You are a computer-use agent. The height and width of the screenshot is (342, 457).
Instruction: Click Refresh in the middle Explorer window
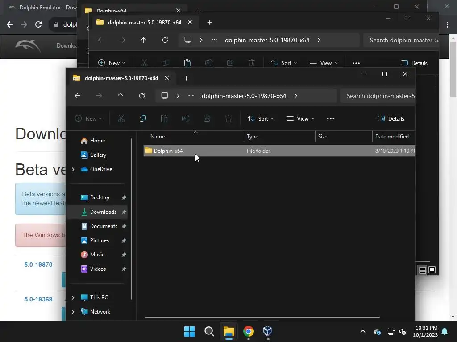point(165,40)
